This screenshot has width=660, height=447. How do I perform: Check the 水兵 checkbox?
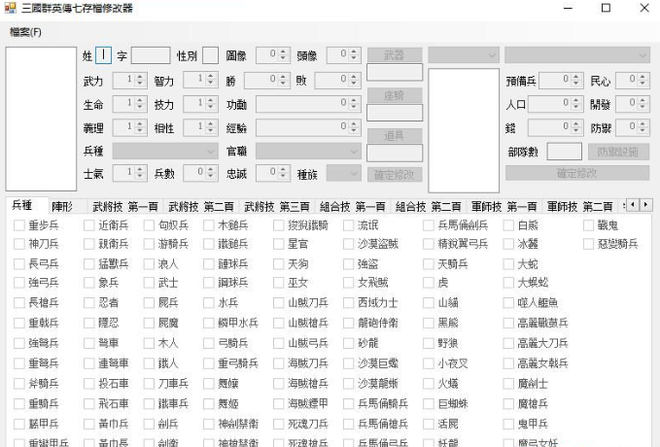tap(208, 303)
